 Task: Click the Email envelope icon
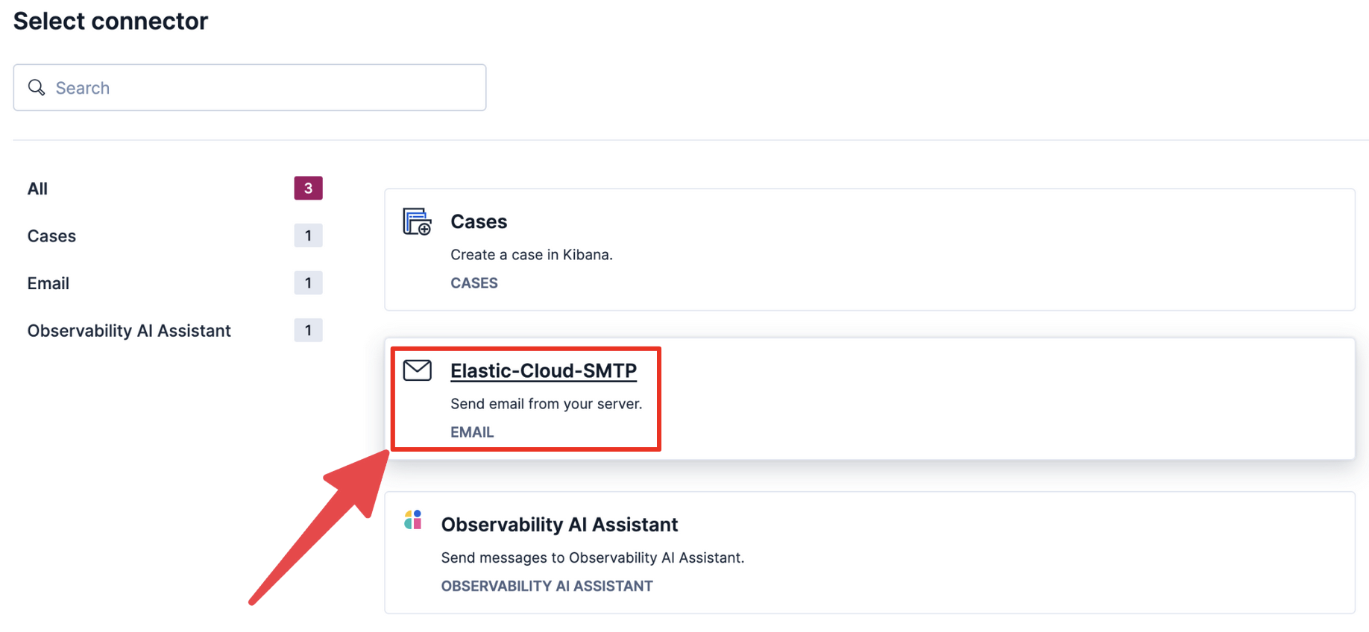pos(417,370)
